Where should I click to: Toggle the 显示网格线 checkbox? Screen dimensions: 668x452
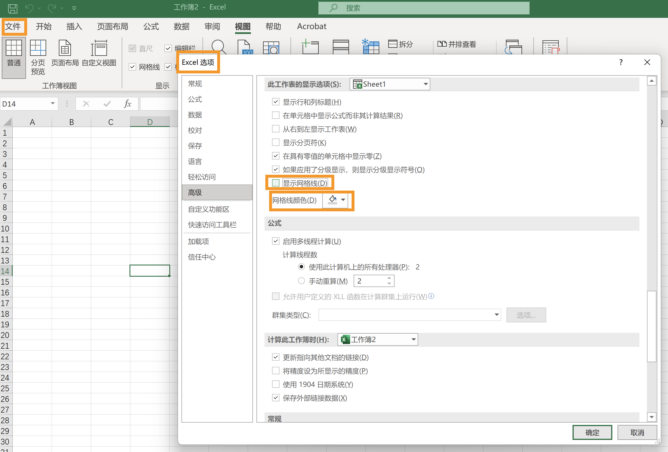(275, 183)
